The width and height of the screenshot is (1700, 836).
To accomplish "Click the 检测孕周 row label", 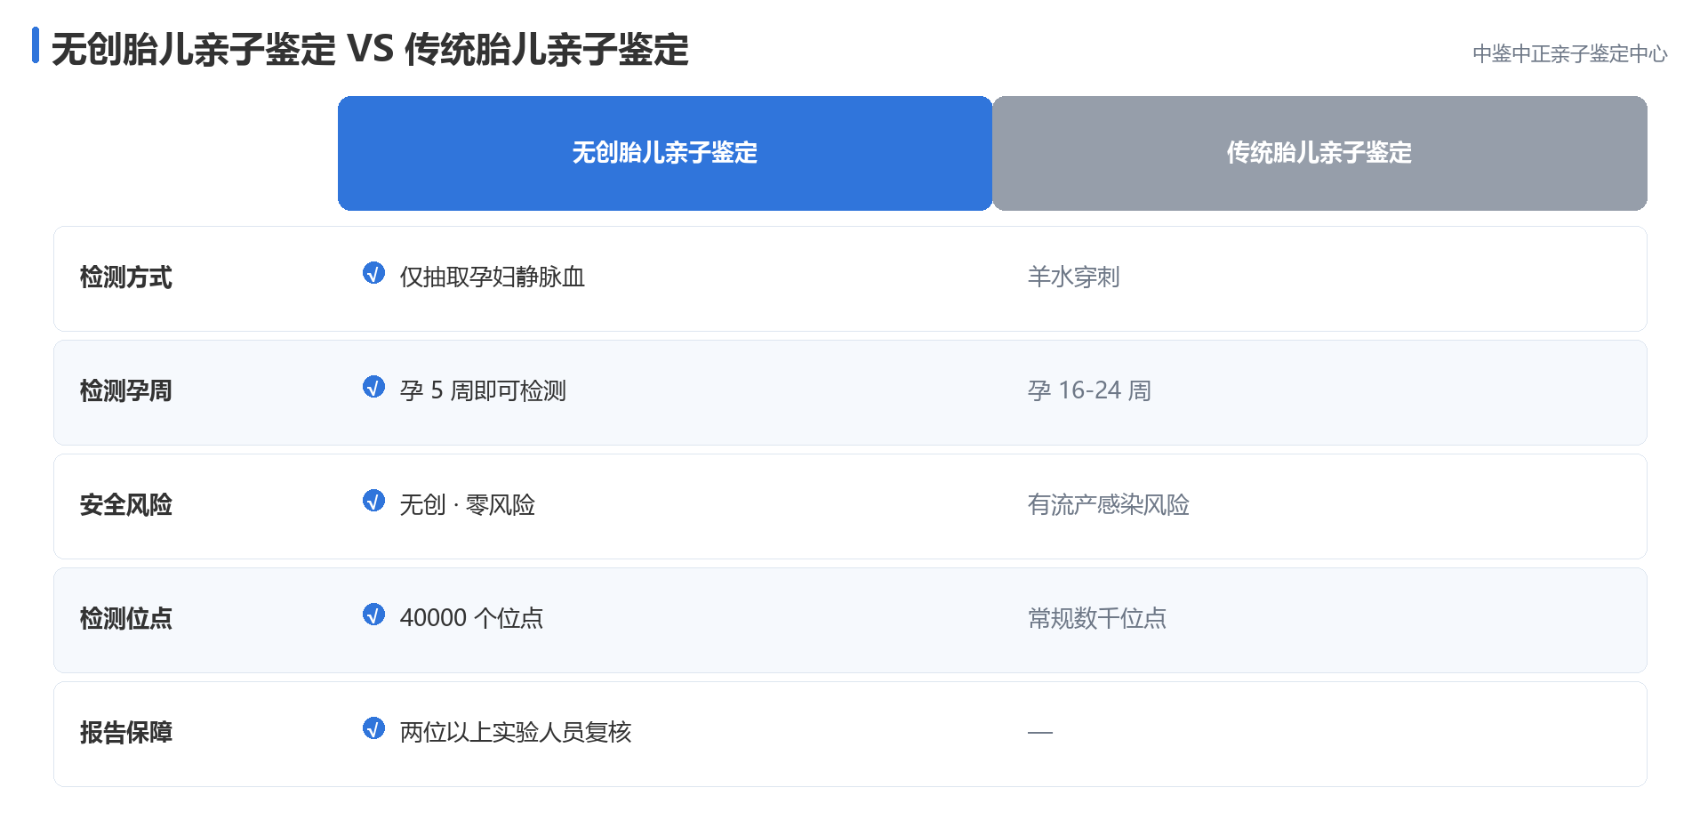I will (x=125, y=391).
